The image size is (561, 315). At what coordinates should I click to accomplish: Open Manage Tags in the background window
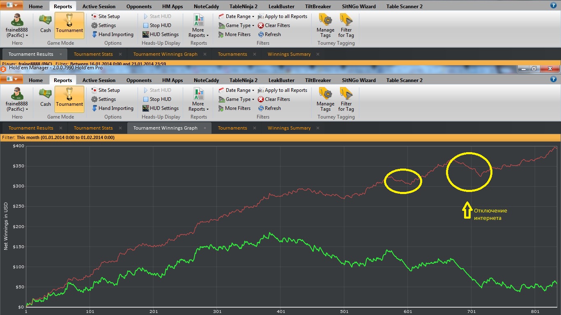(325, 25)
